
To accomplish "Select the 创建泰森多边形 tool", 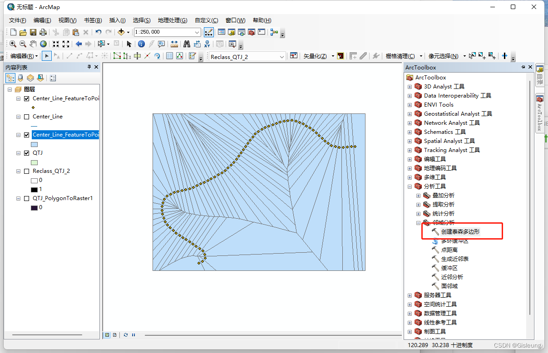I will click(460, 232).
